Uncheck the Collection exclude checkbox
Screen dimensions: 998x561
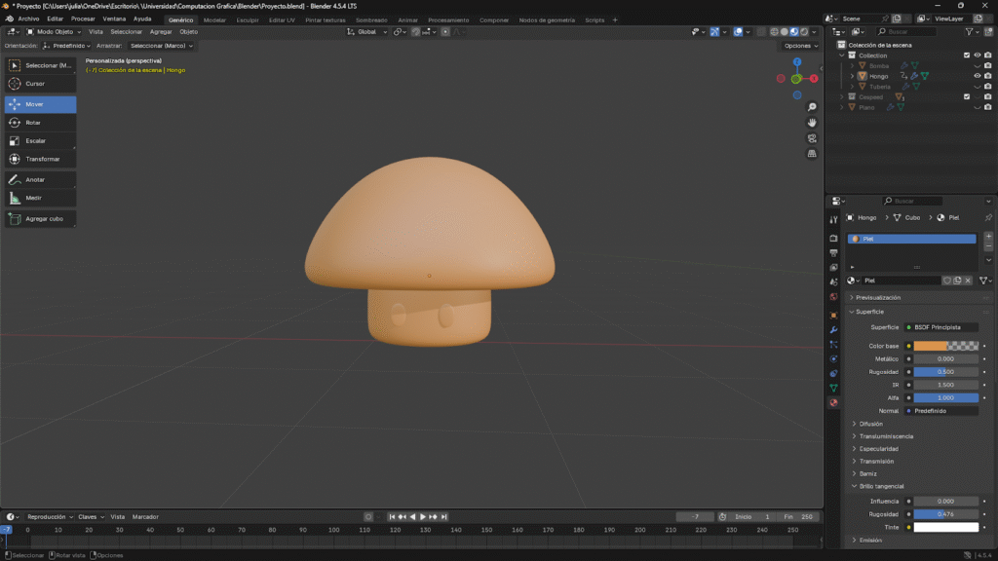tap(967, 56)
